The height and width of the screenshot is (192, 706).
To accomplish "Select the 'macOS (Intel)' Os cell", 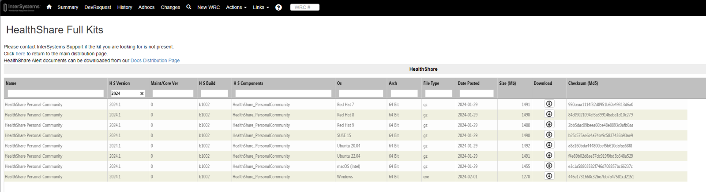I will pos(349,166).
